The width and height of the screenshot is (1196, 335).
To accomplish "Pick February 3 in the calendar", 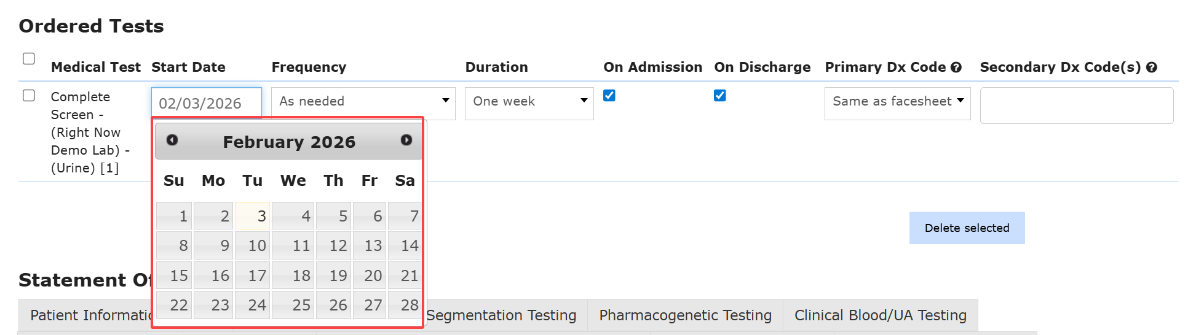I will [x=253, y=216].
